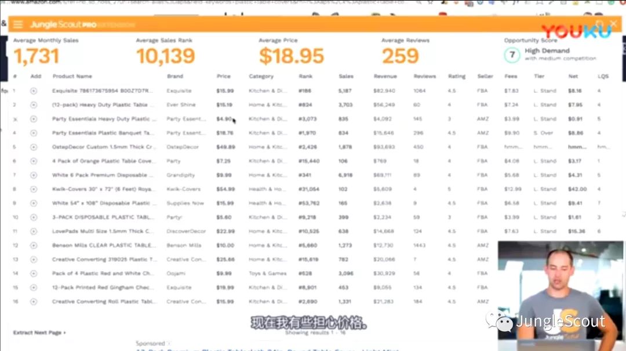This screenshot has width=626, height=351.
Task: Add LovePads Multi Size 1.5mm product
Action: point(34,231)
